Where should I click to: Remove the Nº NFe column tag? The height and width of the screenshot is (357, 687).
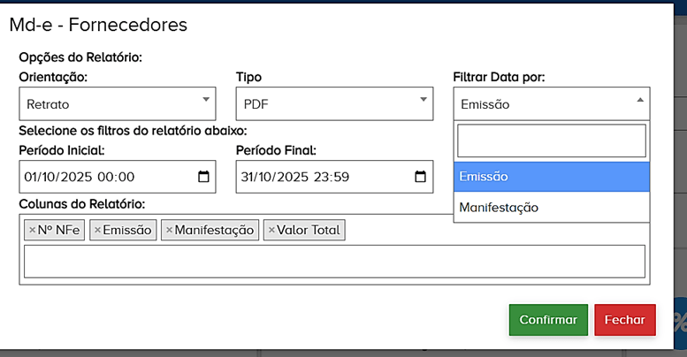[32, 231]
